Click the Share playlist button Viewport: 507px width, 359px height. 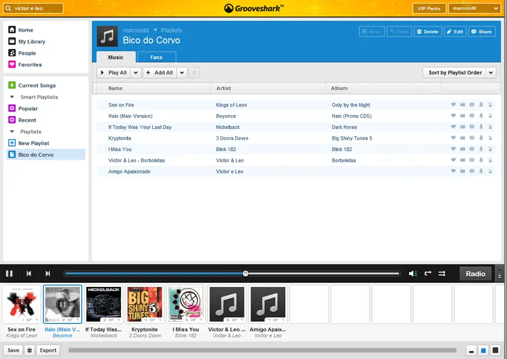pos(482,32)
